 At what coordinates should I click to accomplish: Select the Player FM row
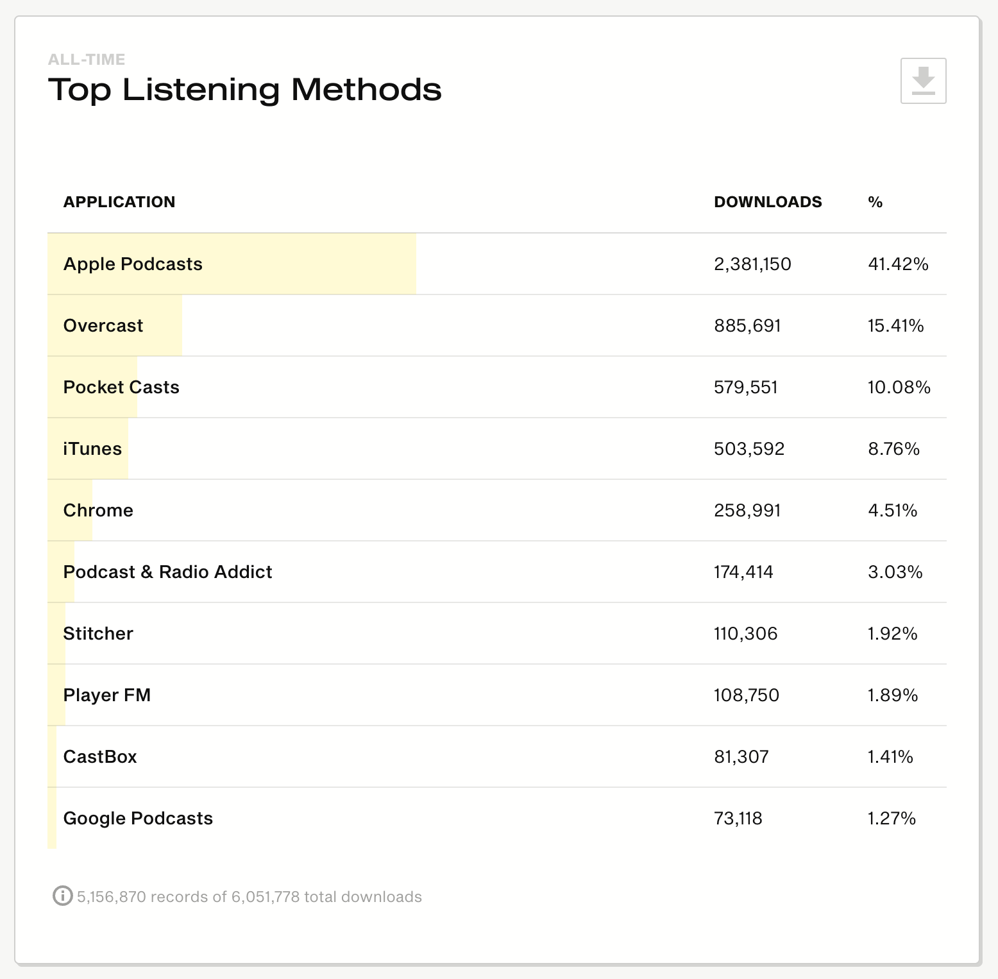(x=106, y=695)
